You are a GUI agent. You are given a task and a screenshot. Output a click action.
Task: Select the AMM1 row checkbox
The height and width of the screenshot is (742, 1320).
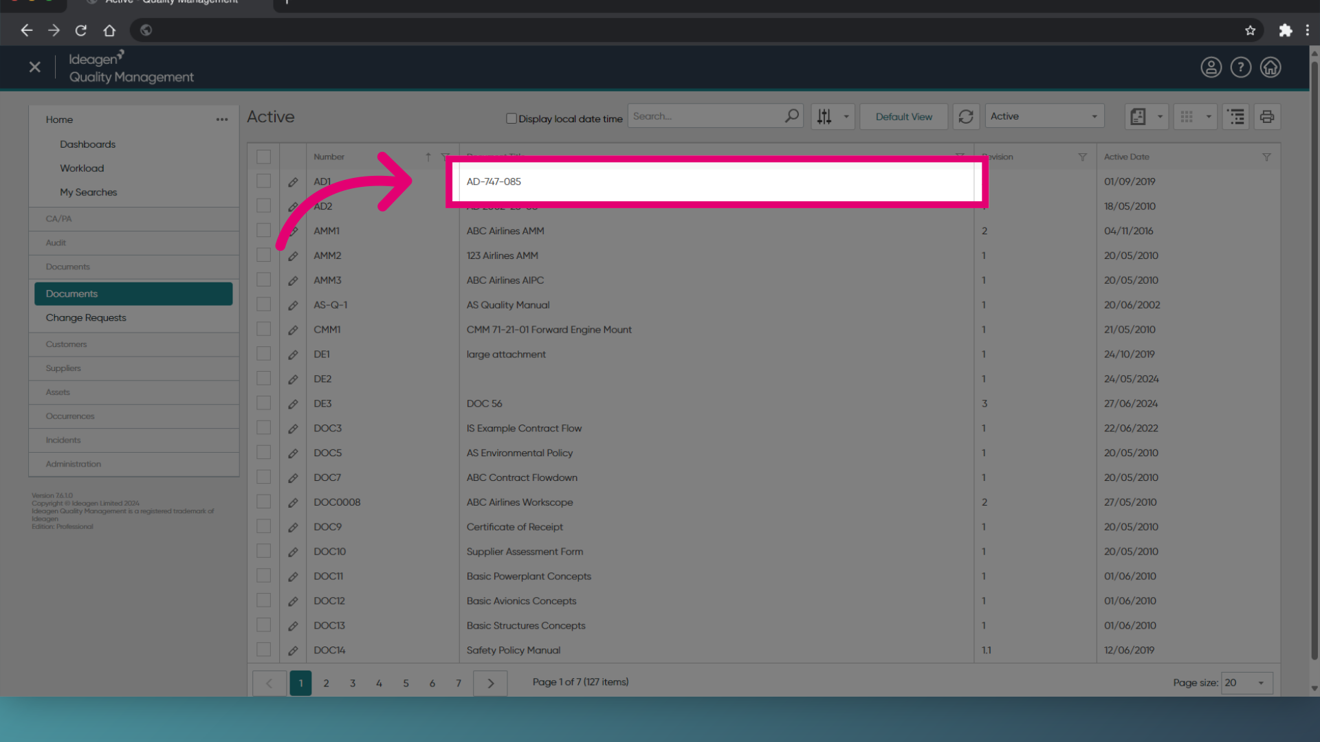263,230
